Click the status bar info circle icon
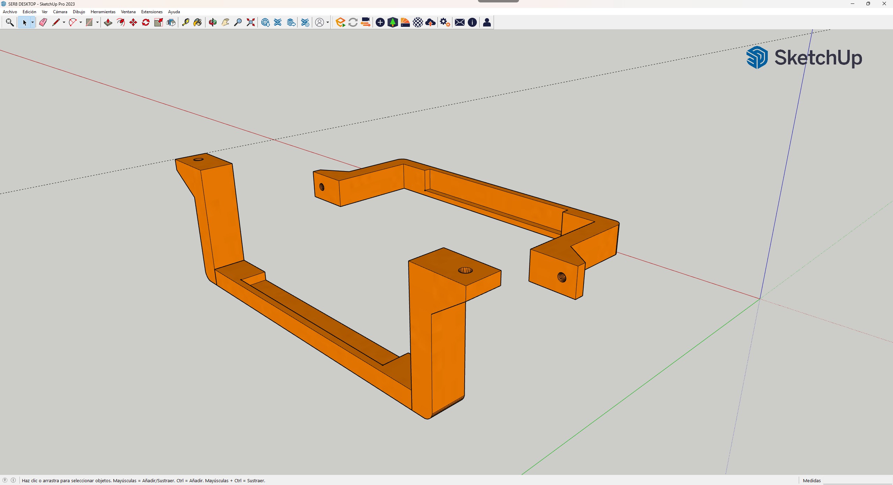Viewport: 893px width, 485px height. [x=13, y=480]
